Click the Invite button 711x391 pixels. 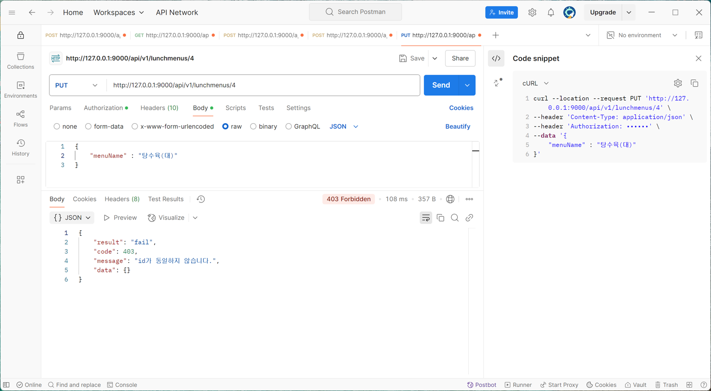501,13
